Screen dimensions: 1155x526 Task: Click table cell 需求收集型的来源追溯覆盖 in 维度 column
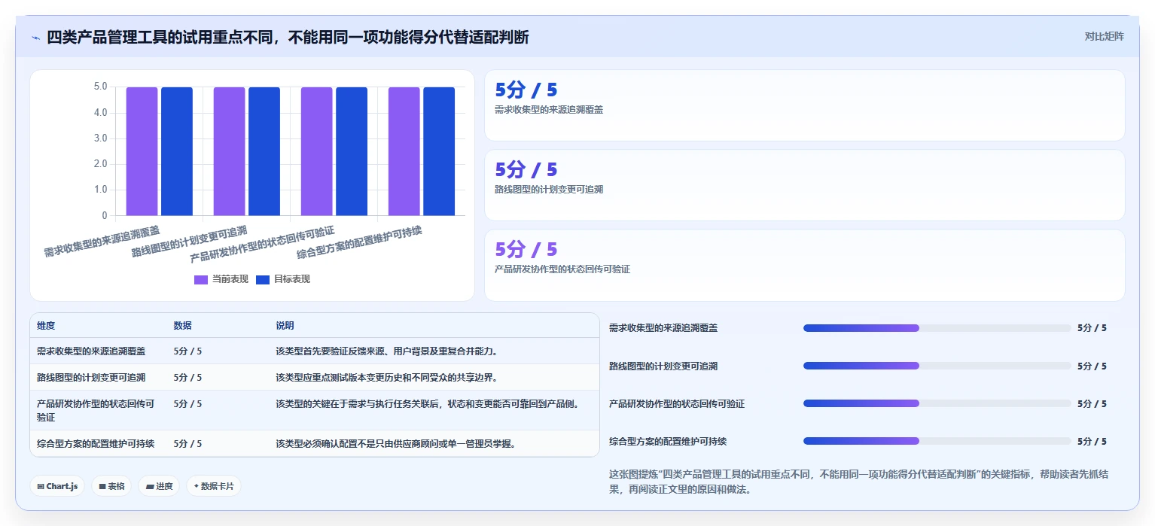(x=91, y=351)
